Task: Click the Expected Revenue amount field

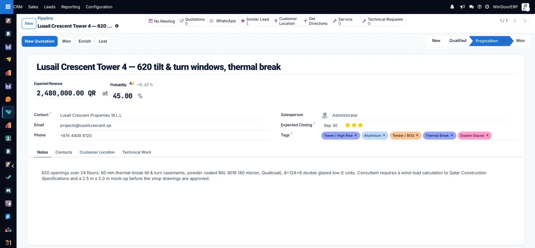Action: point(60,93)
